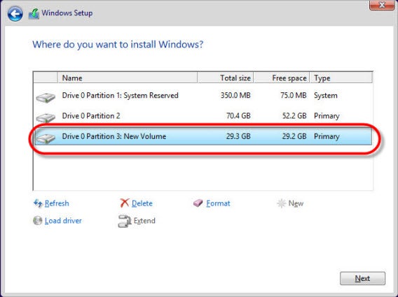398x297 pixels.
Task: Select the Drive 0 Partition 2 row
Action: pyautogui.click(x=203, y=116)
